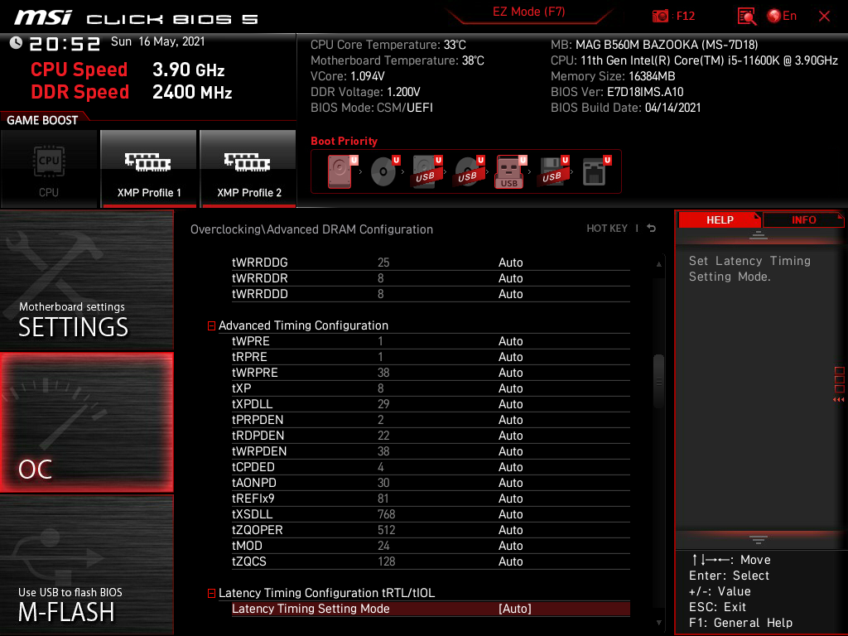
Task: Click the help panel top collapse handle
Action: 759,234
